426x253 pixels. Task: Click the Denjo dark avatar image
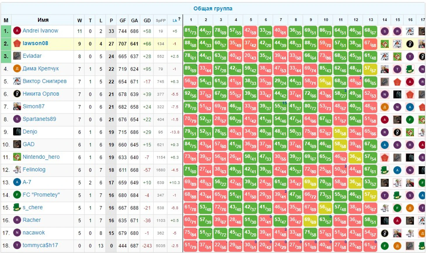[17, 132]
